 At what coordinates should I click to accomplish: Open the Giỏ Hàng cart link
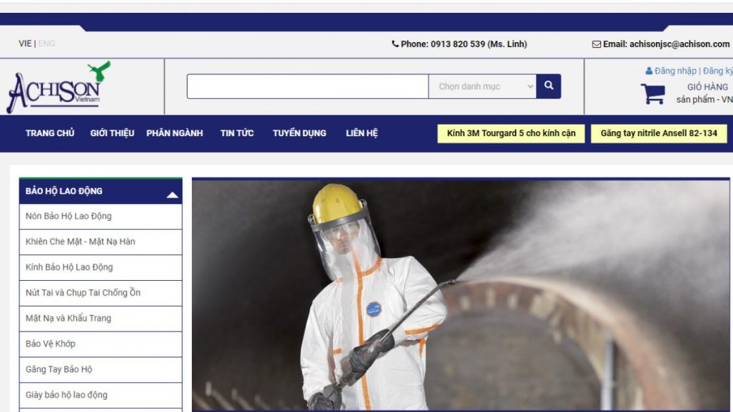pyautogui.click(x=707, y=87)
